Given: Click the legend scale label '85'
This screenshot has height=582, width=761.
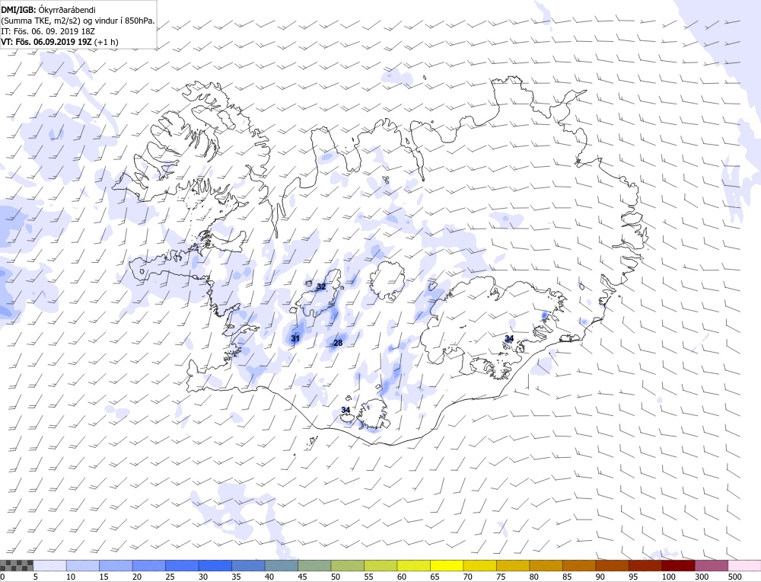Looking at the screenshot, I should pyautogui.click(x=567, y=577).
